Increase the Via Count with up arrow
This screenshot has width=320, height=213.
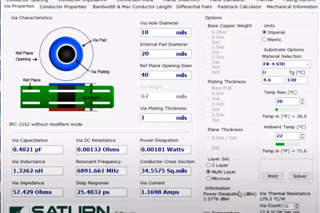point(297,204)
